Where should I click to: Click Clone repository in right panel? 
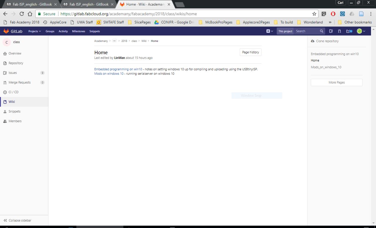click(325, 41)
